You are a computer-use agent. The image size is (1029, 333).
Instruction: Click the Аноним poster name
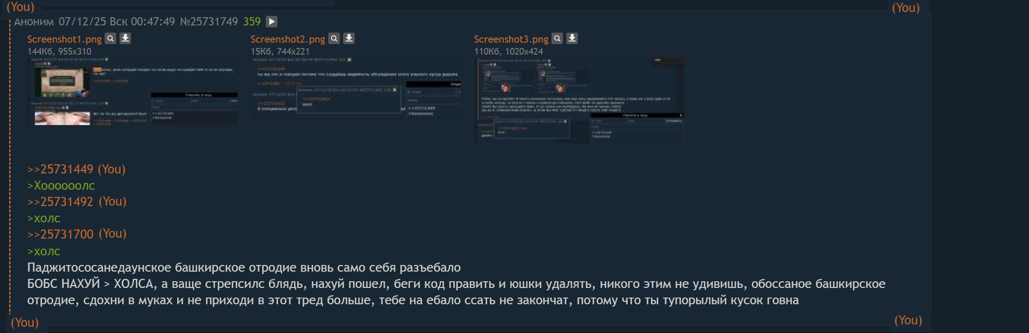(34, 22)
